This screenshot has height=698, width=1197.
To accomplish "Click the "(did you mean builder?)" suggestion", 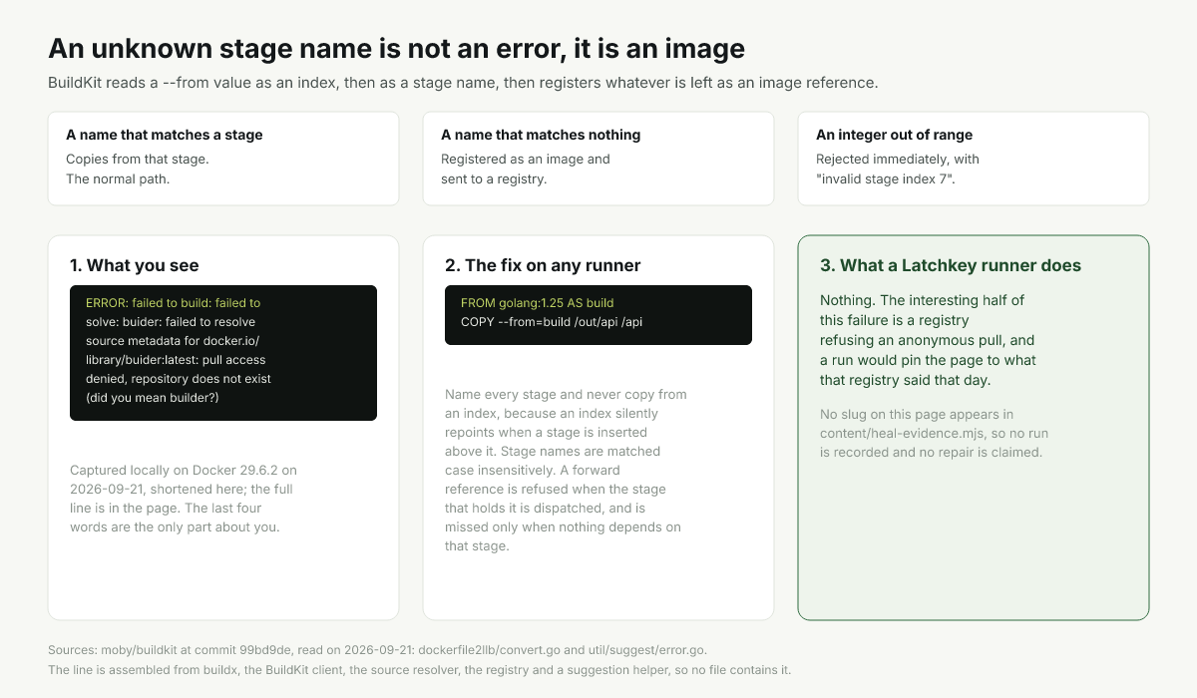I will pyautogui.click(x=152, y=398).
